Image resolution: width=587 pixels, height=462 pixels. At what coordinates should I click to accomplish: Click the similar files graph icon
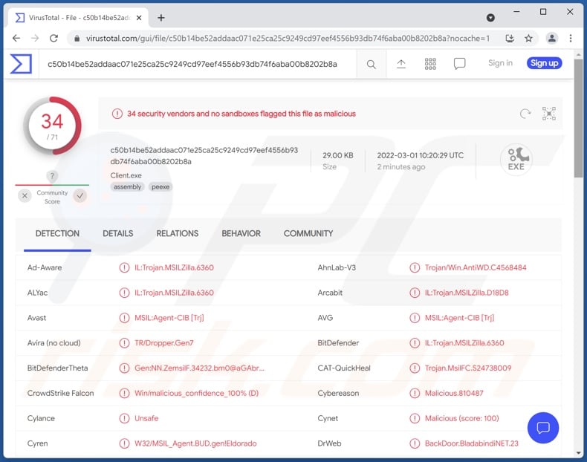point(548,114)
